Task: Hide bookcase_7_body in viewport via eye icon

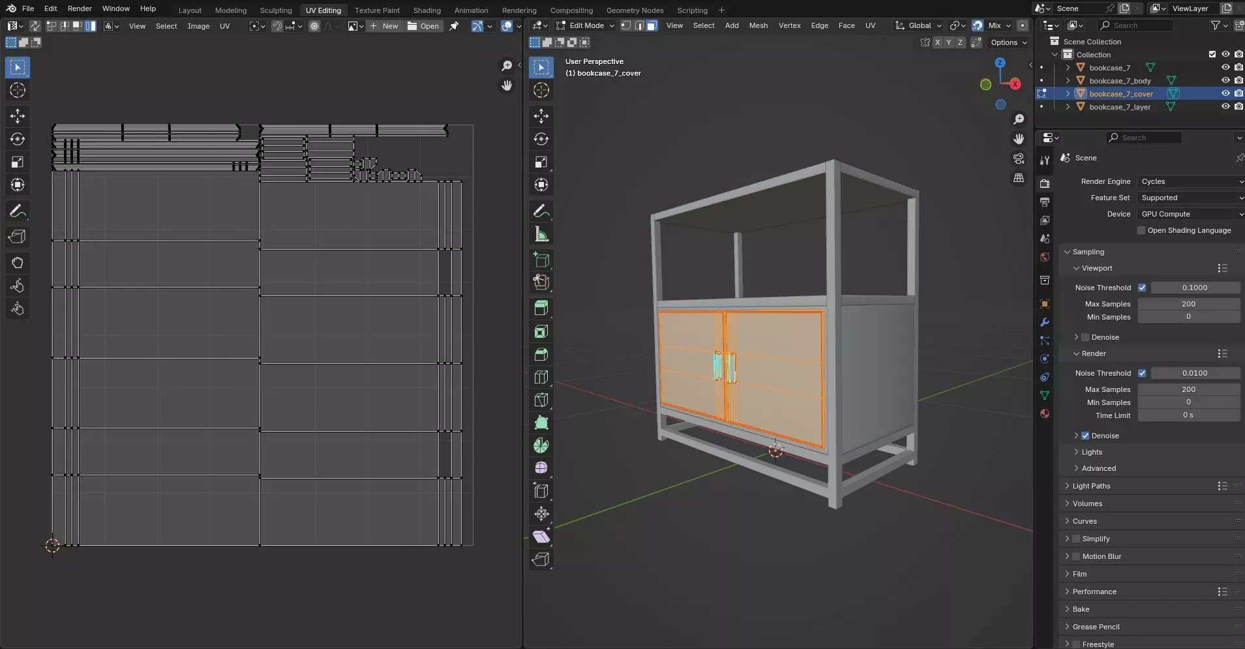Action: pos(1225,80)
